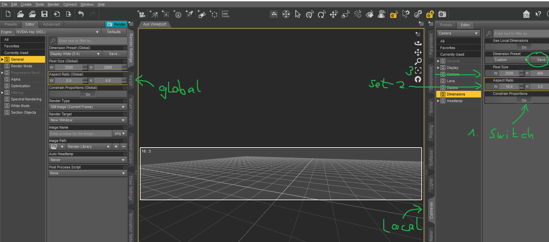549x242 pixels.
Task: Click the gray Render camera toolbar icon
Action: tap(442, 14)
